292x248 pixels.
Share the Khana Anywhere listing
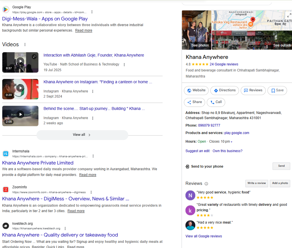[x=194, y=102]
